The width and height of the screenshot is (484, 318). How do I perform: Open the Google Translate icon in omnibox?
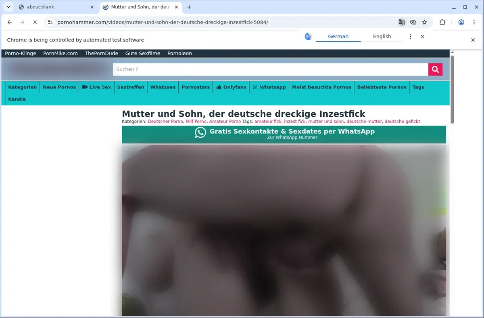click(x=402, y=23)
